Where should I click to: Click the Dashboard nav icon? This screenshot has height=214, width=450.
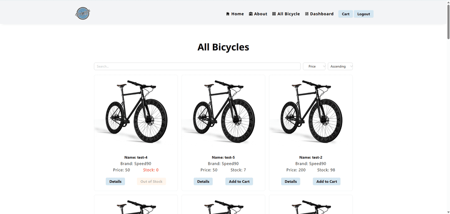[307, 14]
